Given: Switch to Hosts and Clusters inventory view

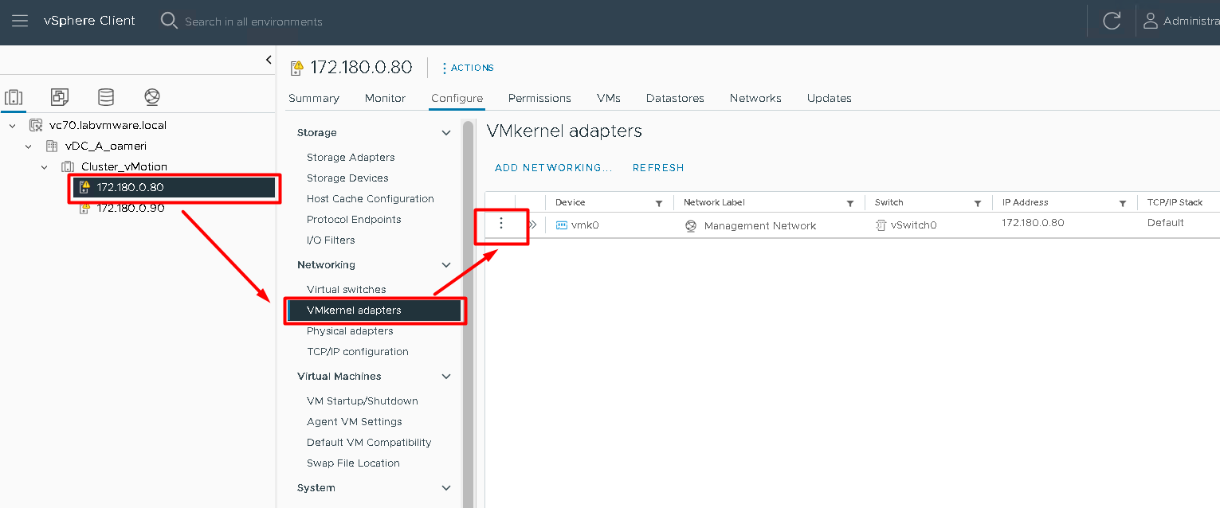Looking at the screenshot, I should 14,97.
